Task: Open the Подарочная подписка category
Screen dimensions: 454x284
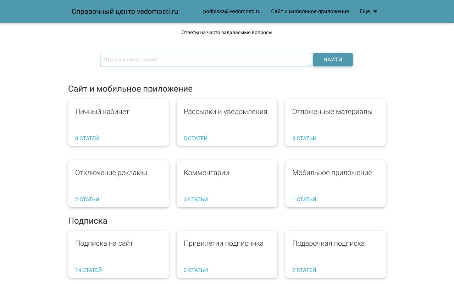Action: (336, 254)
